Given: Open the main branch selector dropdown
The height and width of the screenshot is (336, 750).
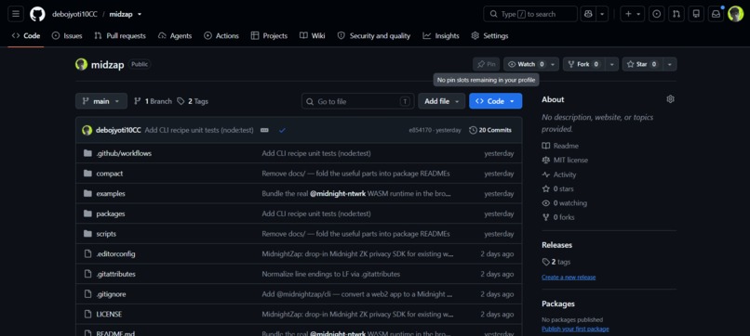Looking at the screenshot, I should click(101, 101).
